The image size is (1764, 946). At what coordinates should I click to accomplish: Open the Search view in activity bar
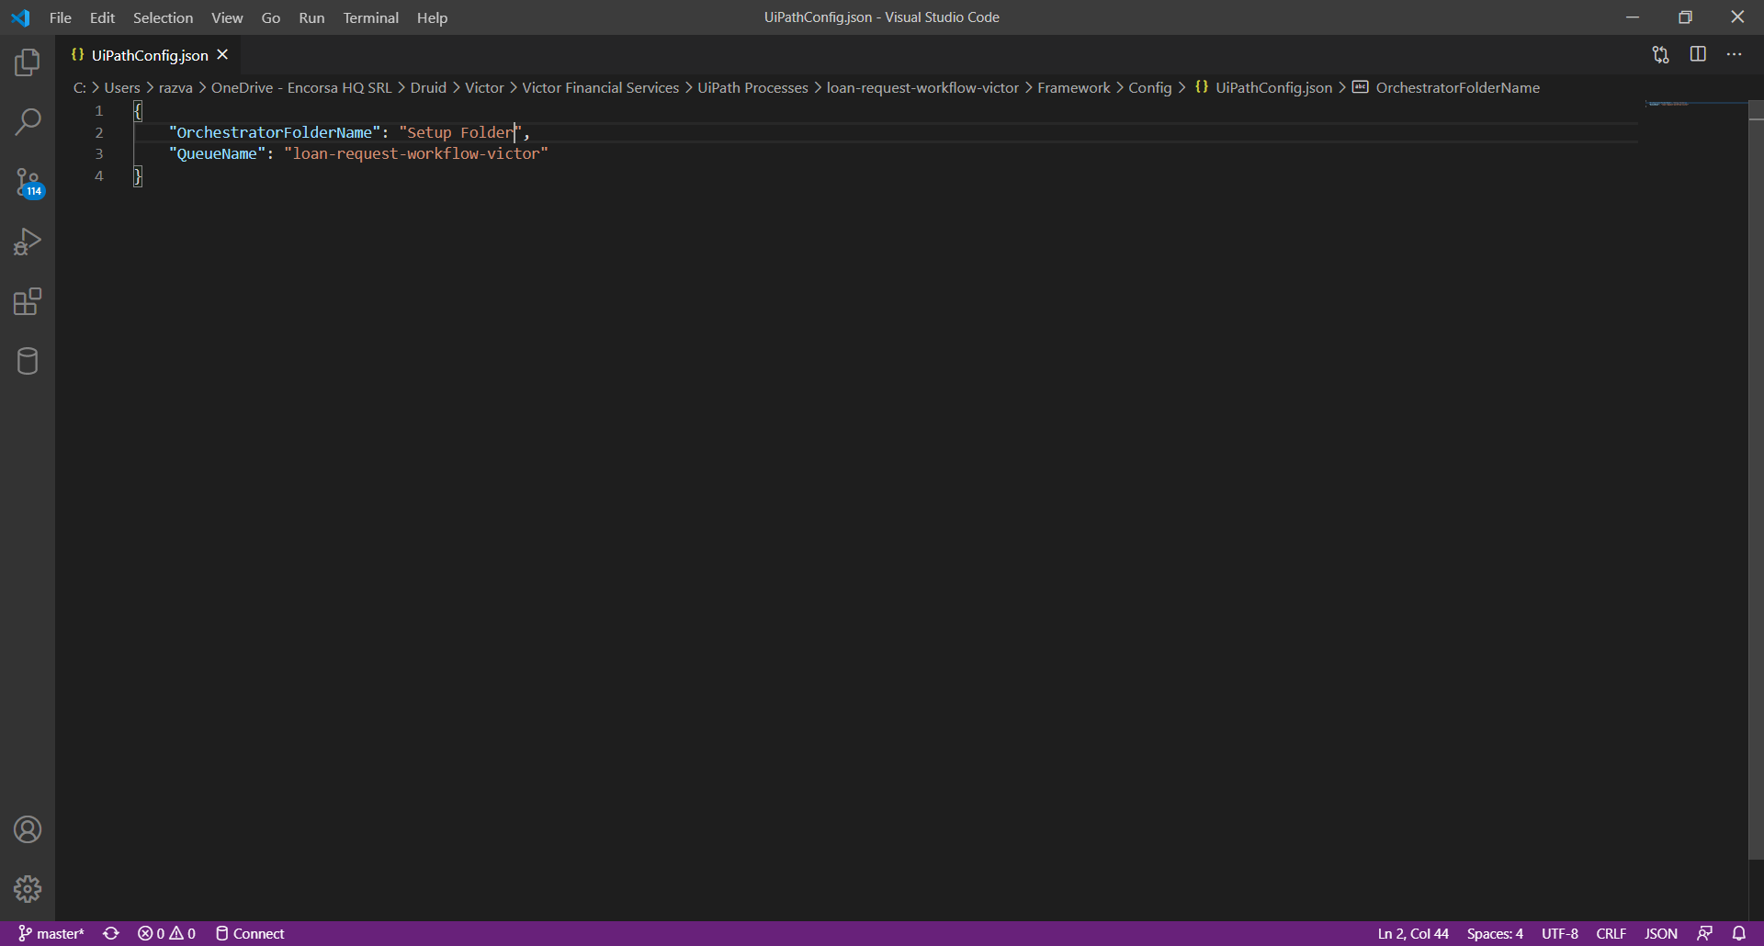(28, 122)
